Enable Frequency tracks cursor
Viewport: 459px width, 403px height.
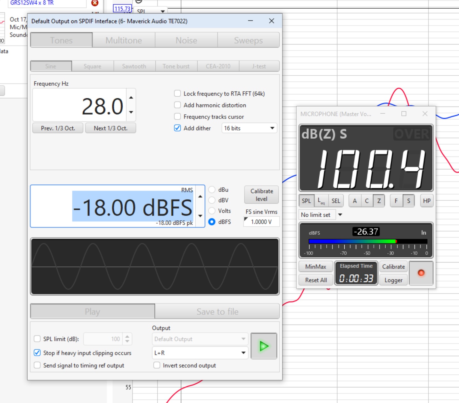[x=177, y=117]
